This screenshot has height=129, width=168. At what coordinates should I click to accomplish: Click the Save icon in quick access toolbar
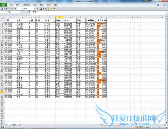(x=2, y=9)
